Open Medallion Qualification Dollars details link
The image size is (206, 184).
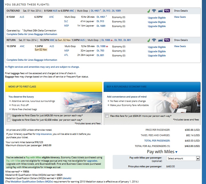[x=67, y=178]
